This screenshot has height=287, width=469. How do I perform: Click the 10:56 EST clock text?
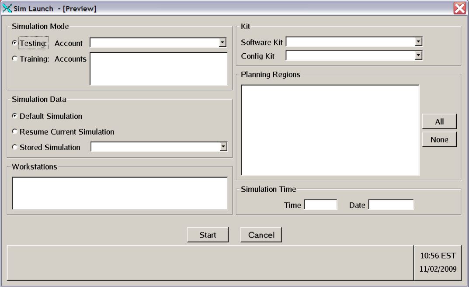pyautogui.click(x=438, y=256)
